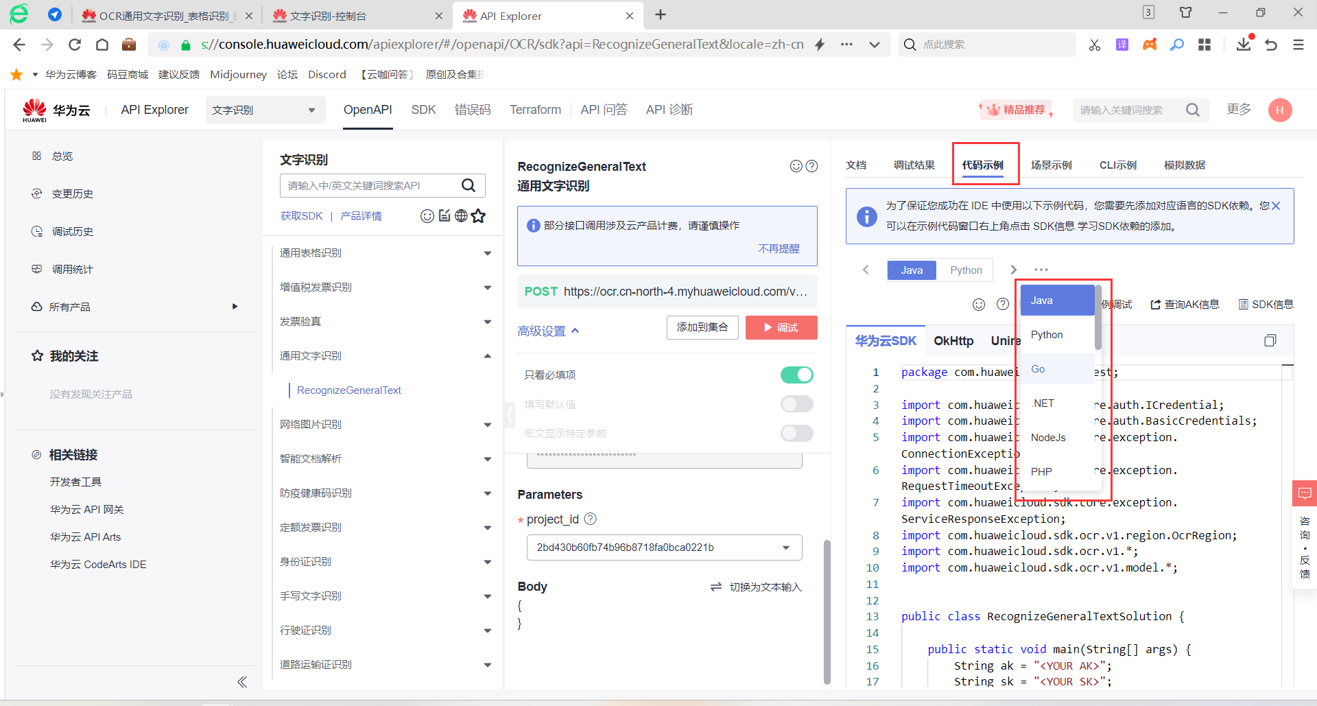Click the help question icon next to RecognizeGeneralText

[811, 166]
